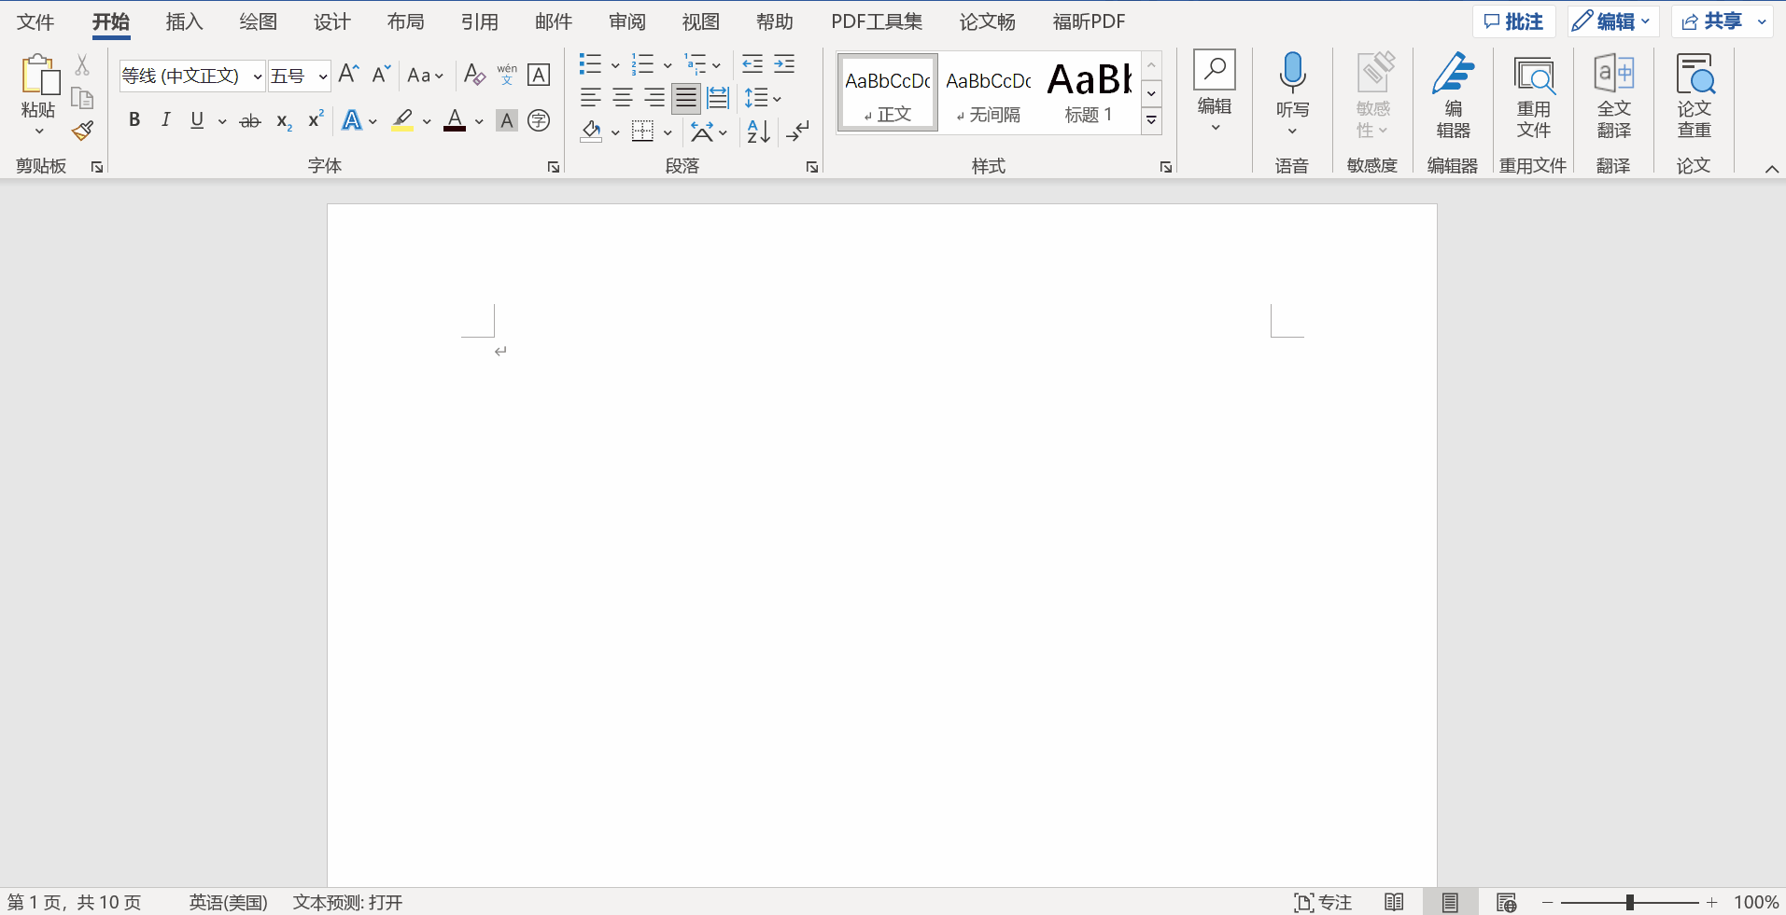
Task: Open the font size dropdown
Action: coord(323,76)
